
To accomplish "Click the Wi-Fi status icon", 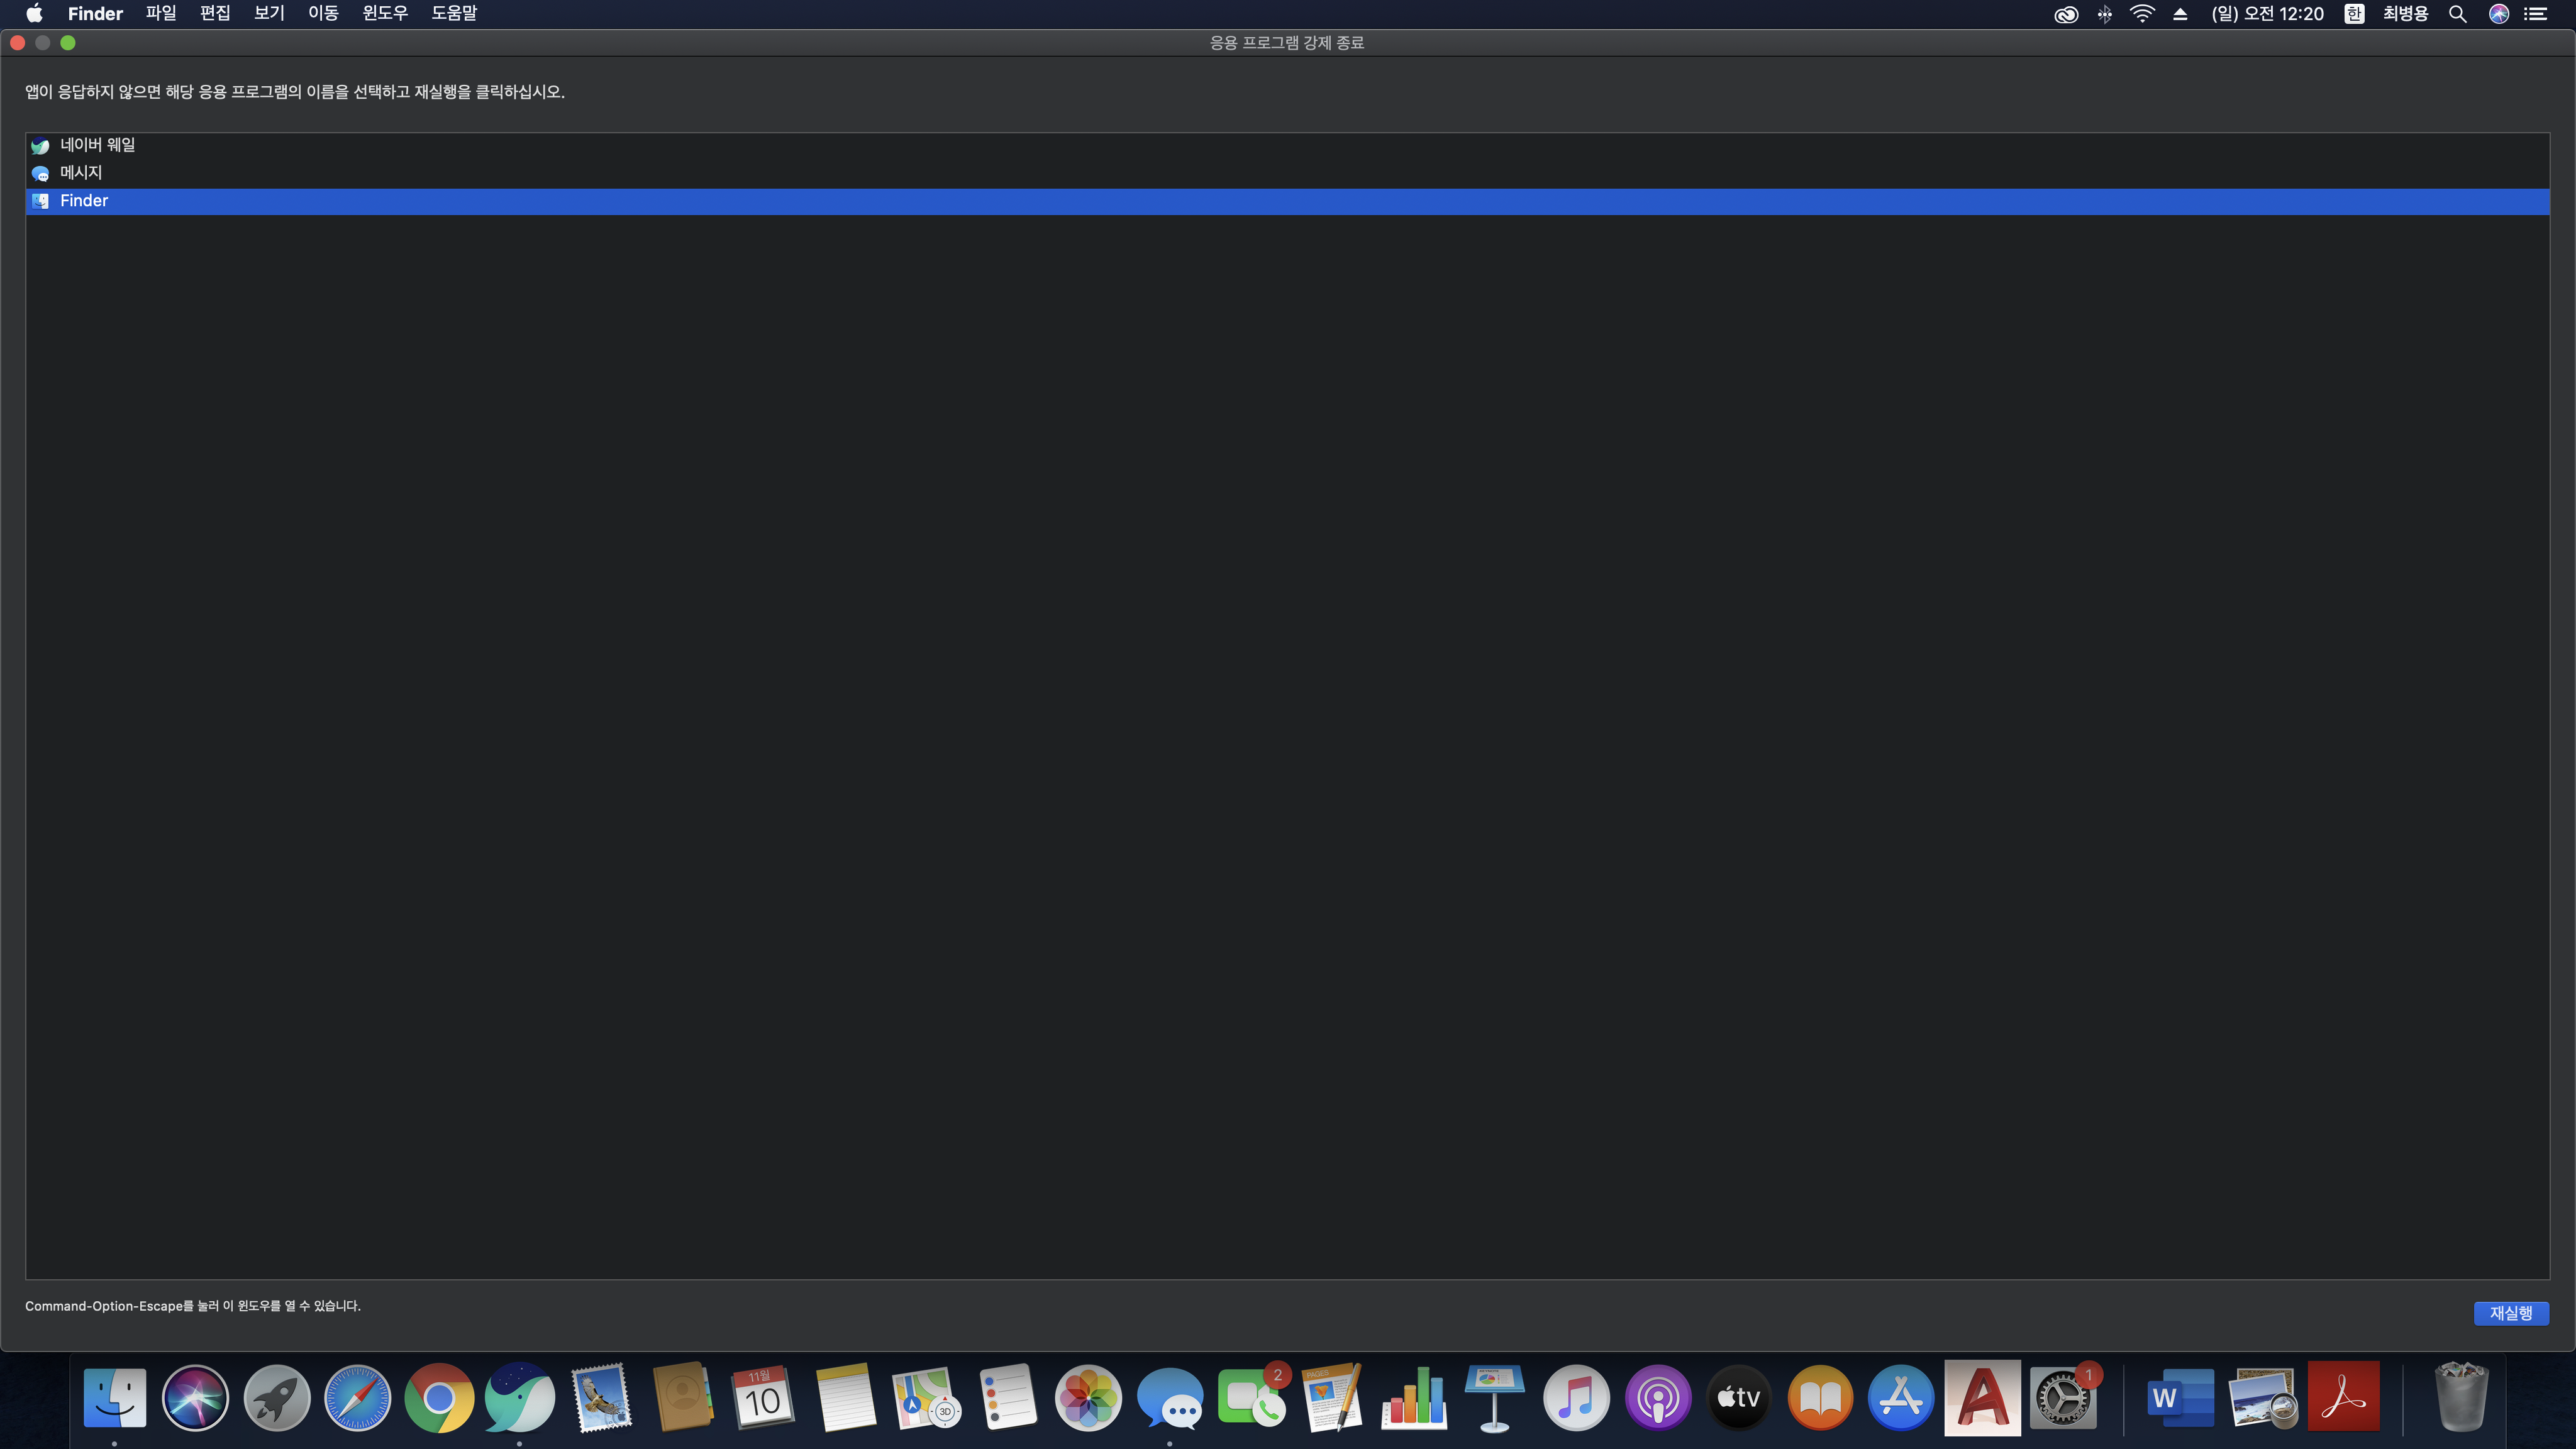I will (2142, 13).
